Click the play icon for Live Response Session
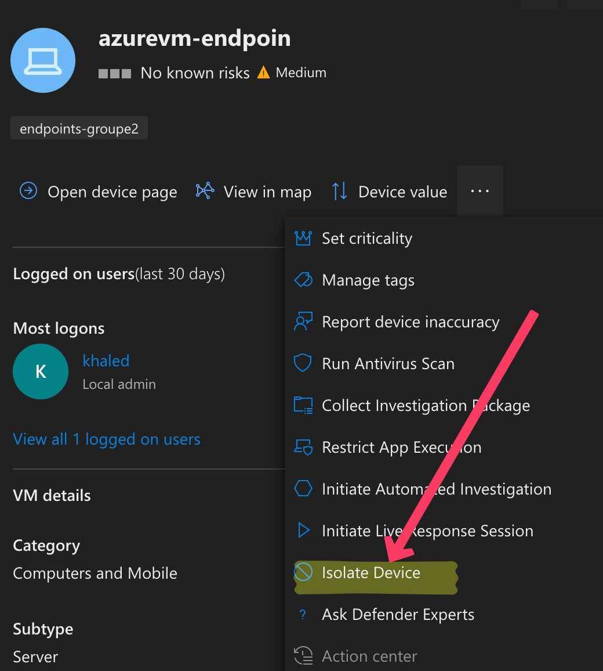 coord(303,530)
